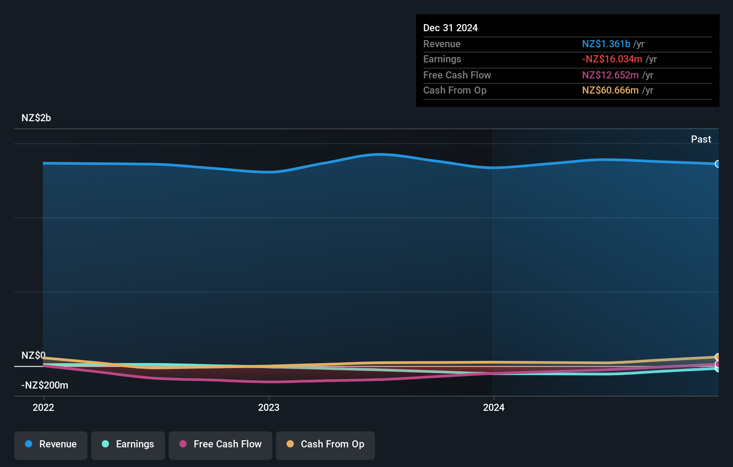Image resolution: width=733 pixels, height=467 pixels.
Task: Click the teal Earnings legend dot
Action: pos(105,444)
